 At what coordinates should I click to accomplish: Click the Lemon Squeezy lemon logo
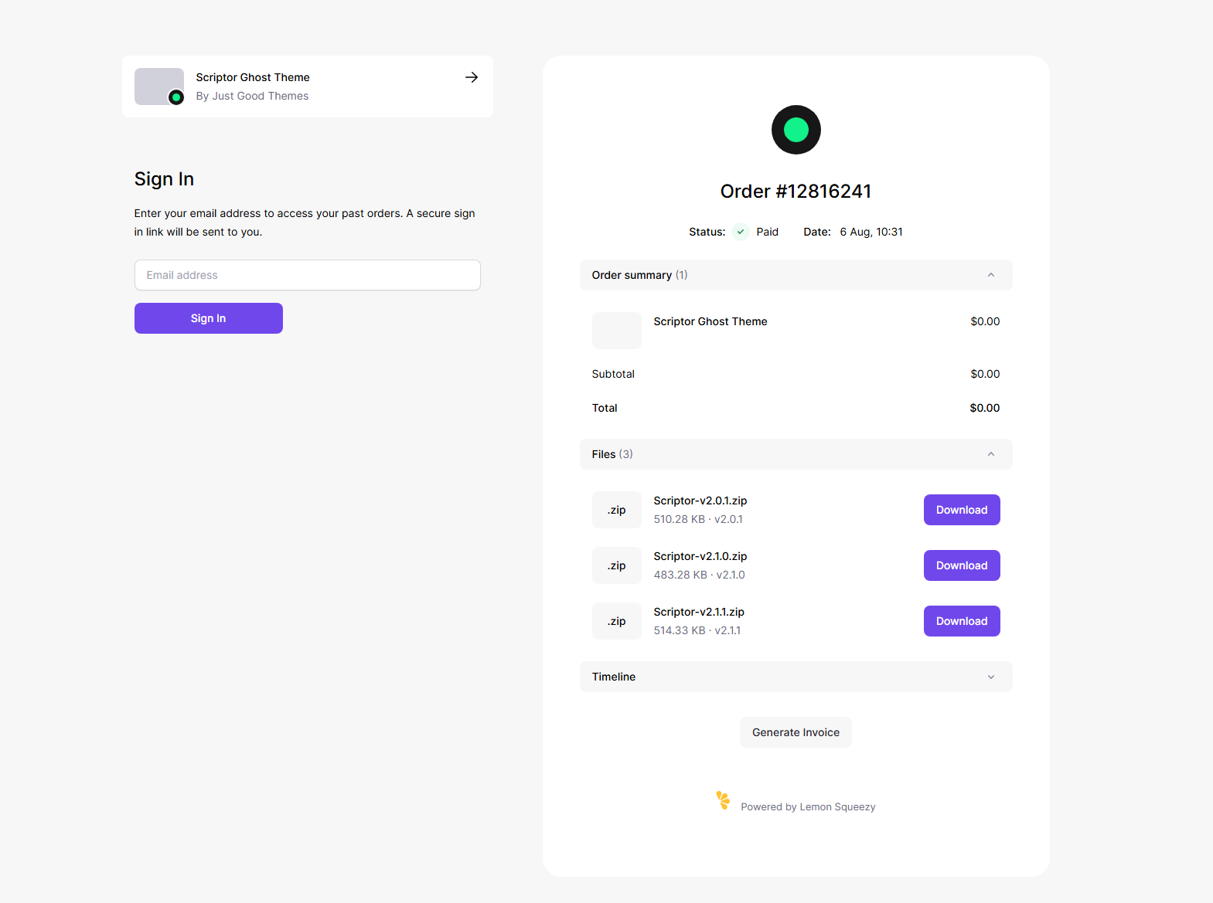click(723, 800)
